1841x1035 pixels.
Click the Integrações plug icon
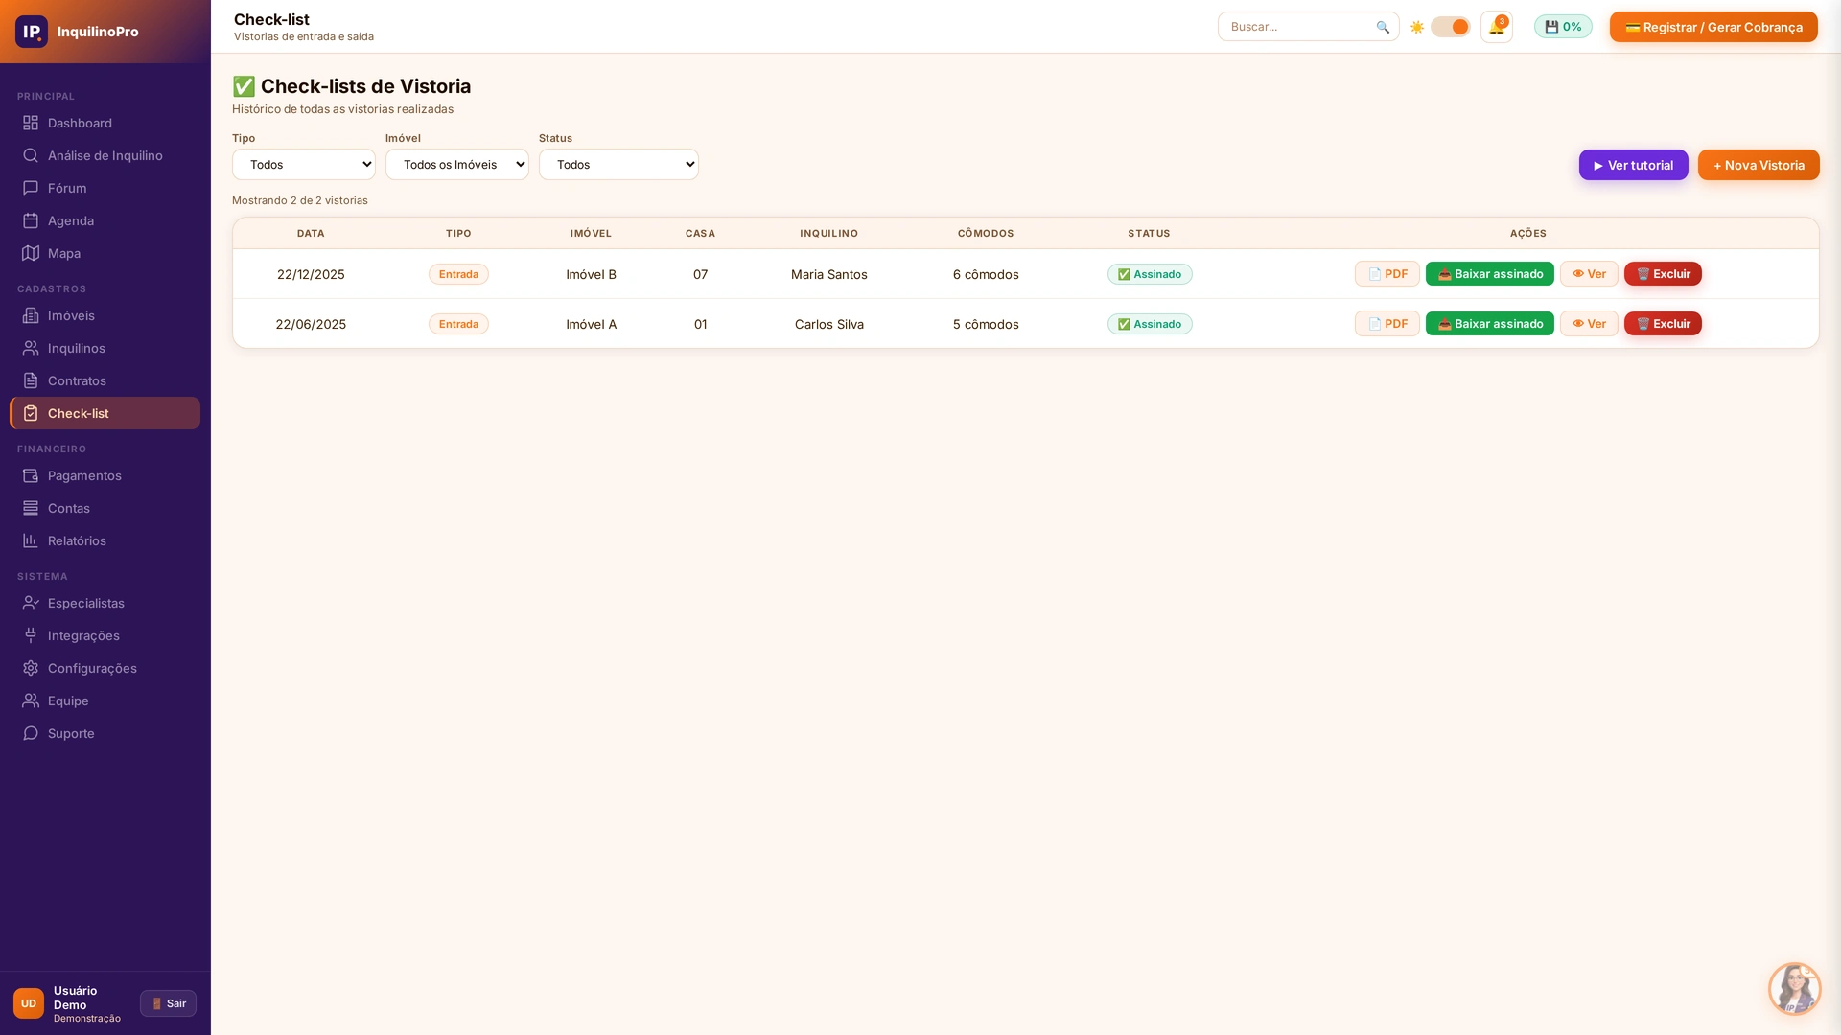coord(31,635)
